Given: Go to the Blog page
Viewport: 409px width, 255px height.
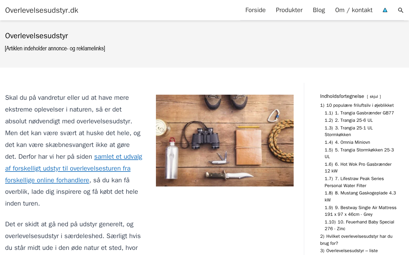Looking at the screenshot, I should pyautogui.click(x=319, y=10).
